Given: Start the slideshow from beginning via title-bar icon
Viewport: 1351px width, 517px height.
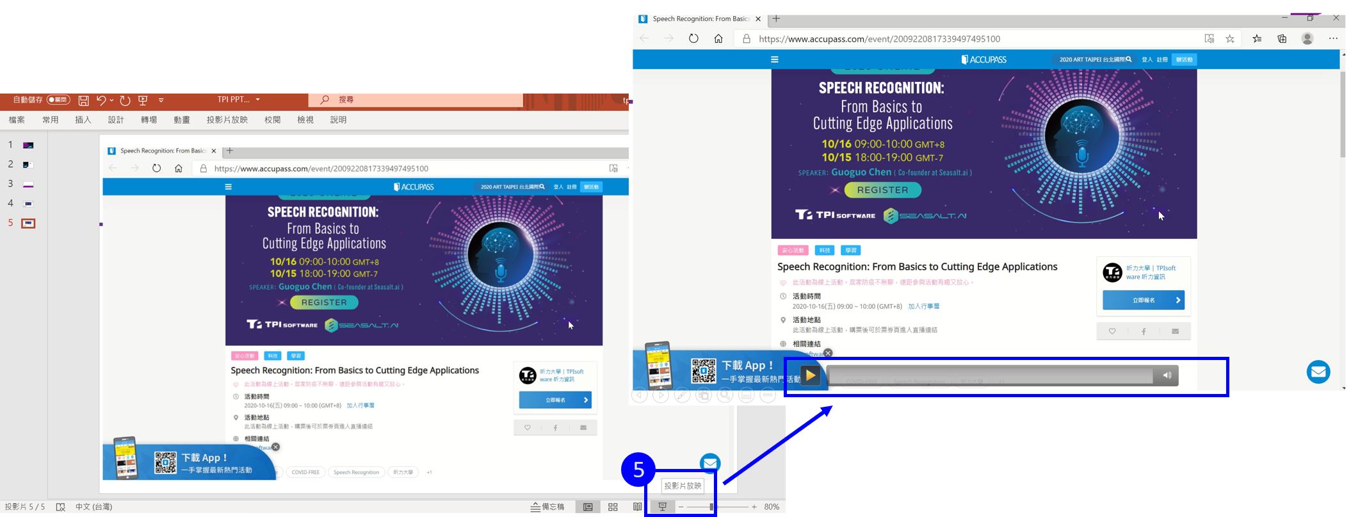Looking at the screenshot, I should [x=143, y=100].
